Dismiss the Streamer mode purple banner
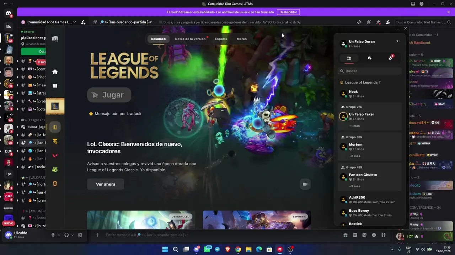 (x=449, y=12)
